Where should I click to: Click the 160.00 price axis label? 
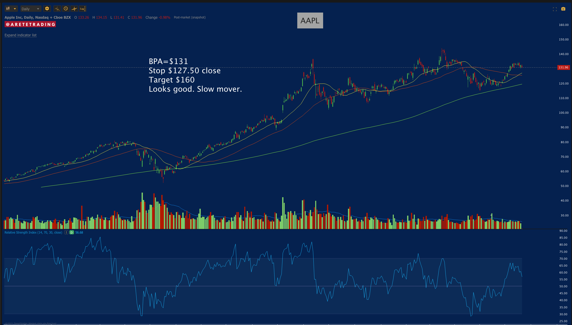[564, 25]
